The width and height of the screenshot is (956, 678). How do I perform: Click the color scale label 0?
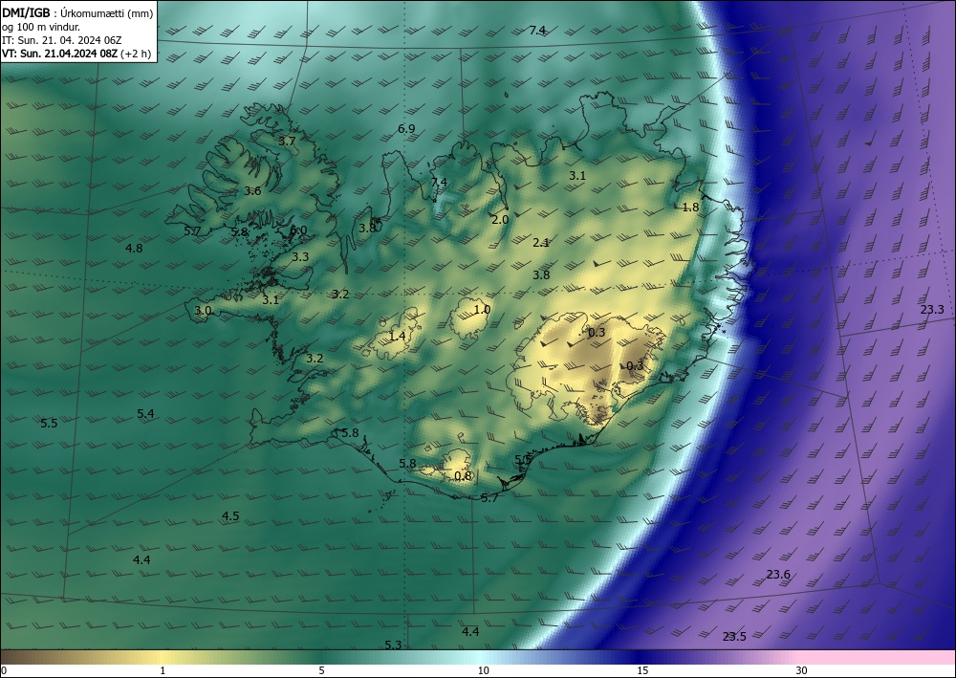coord(4,671)
